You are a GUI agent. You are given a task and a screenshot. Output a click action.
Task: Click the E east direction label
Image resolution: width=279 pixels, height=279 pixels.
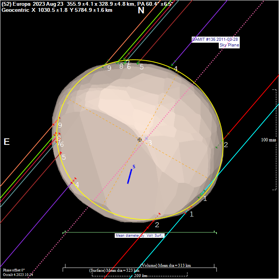[6, 142]
